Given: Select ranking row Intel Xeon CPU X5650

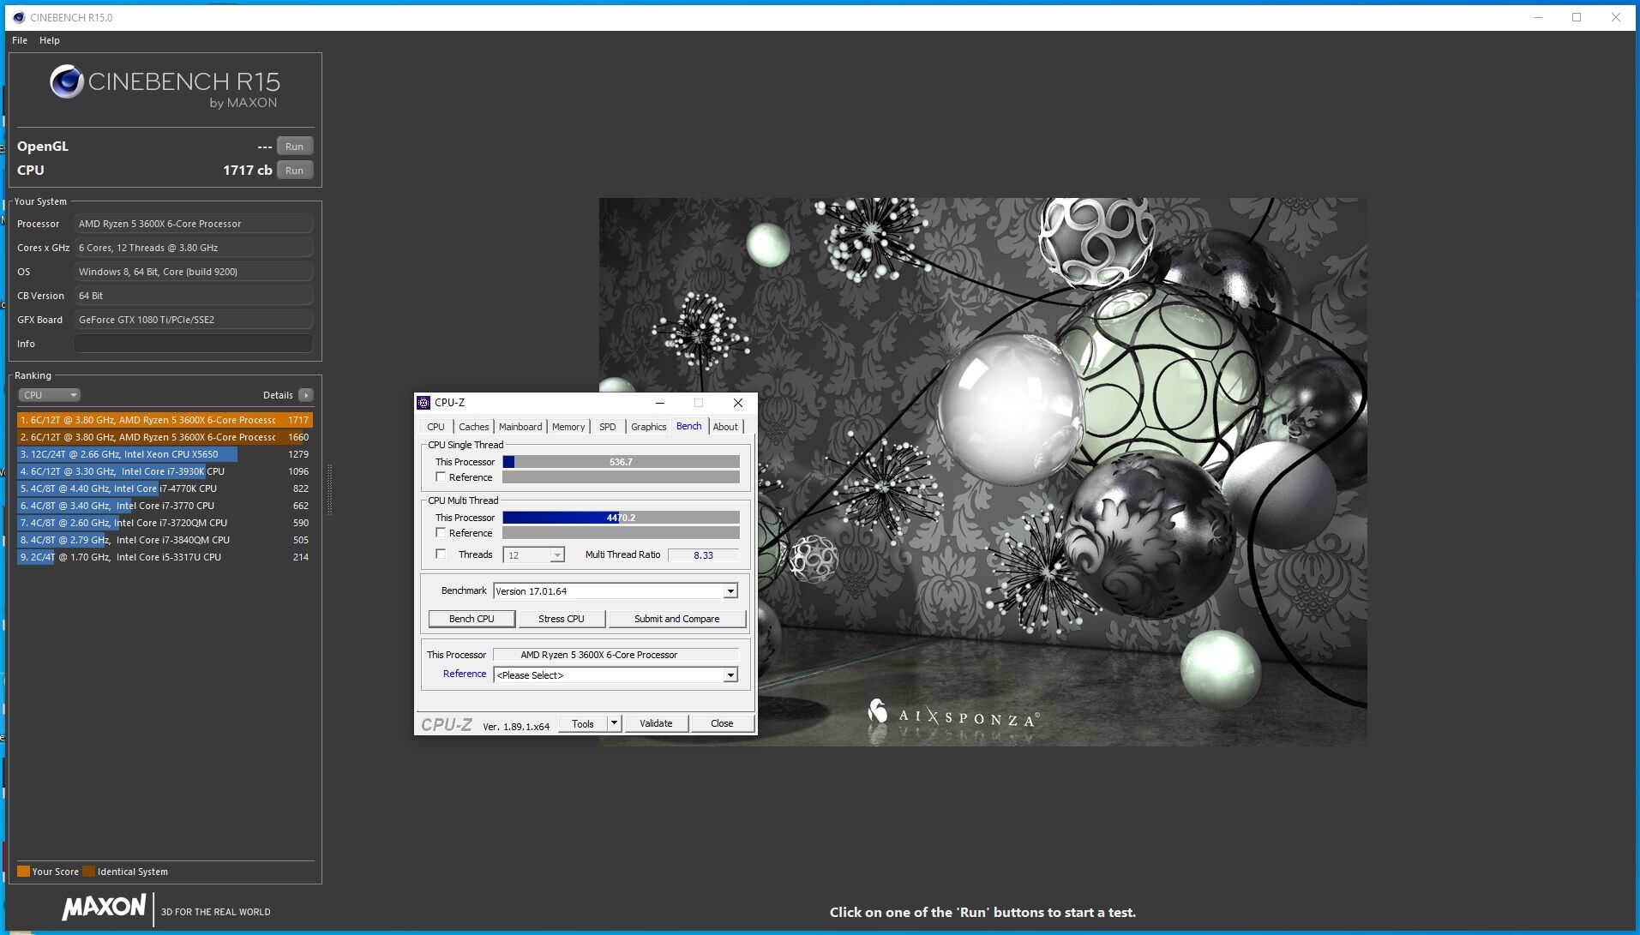Looking at the screenshot, I should (165, 454).
